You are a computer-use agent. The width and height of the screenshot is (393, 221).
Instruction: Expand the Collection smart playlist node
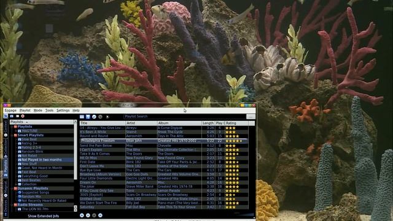click(15, 184)
